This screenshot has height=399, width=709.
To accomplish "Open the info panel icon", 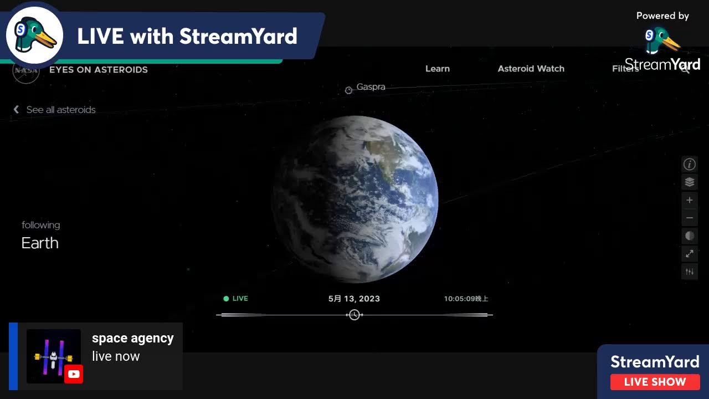I will coord(690,164).
